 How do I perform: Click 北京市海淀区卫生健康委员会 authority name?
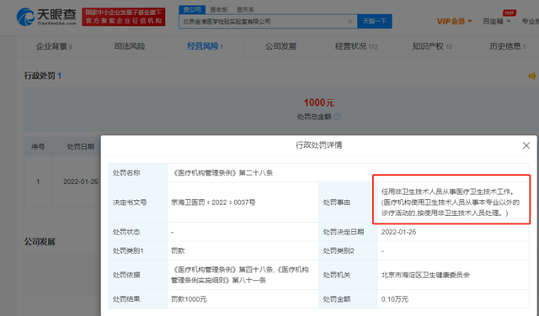pyautogui.click(x=425, y=275)
